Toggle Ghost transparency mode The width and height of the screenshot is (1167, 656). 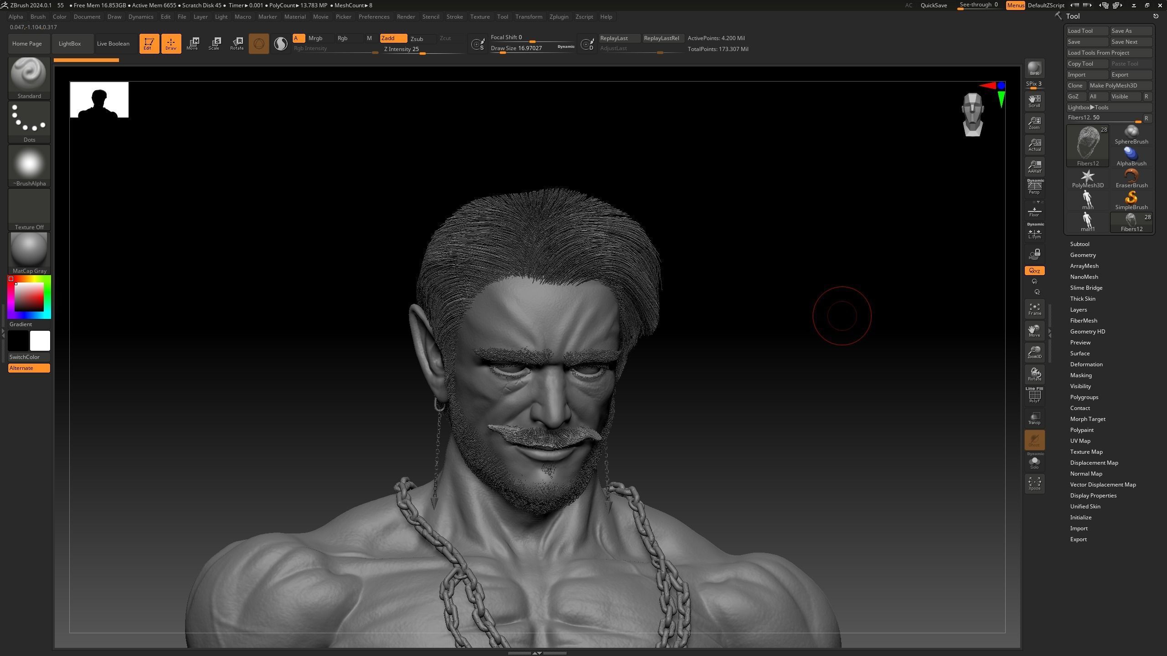pos(1034,440)
